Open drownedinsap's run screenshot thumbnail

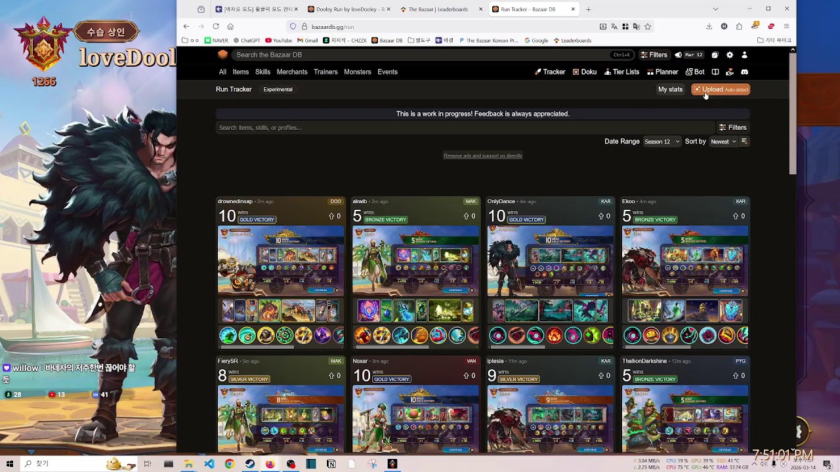pyautogui.click(x=281, y=260)
